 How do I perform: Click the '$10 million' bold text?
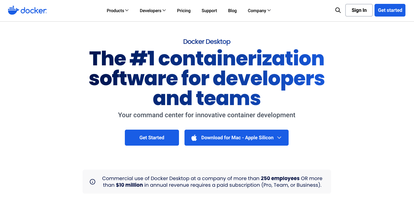tap(129, 185)
